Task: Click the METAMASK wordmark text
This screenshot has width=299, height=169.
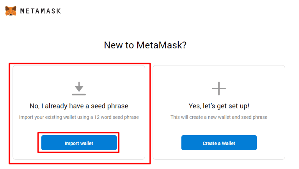Action: tap(40, 11)
